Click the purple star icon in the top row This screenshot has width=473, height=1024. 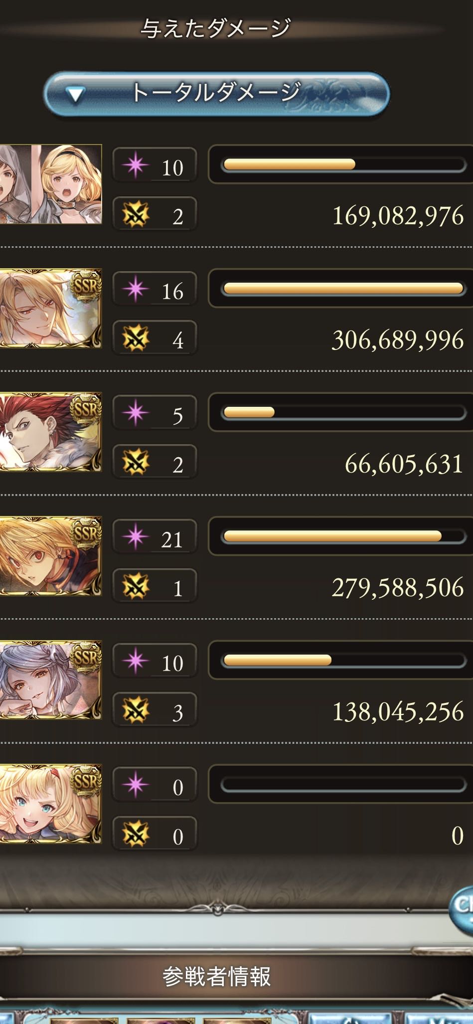[136, 165]
